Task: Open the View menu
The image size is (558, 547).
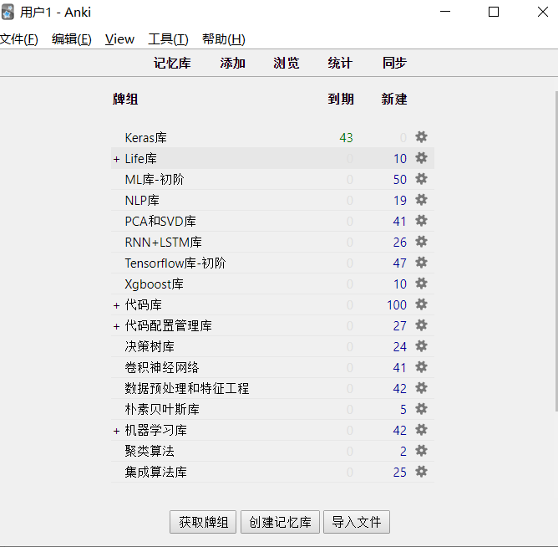Action: (x=119, y=39)
